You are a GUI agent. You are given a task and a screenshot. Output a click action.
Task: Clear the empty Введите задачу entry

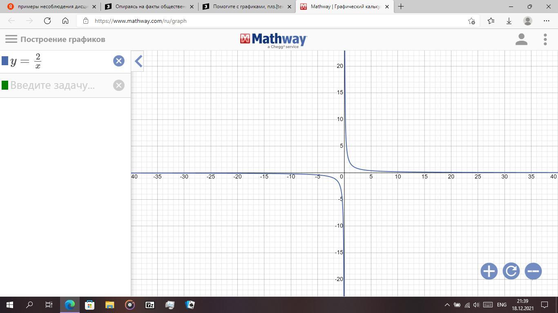tap(118, 85)
